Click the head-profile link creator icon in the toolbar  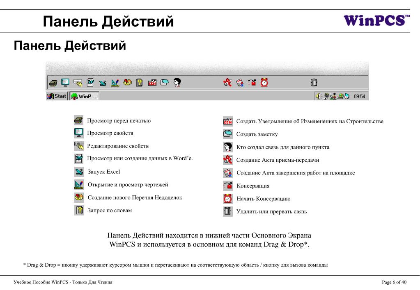(177, 82)
